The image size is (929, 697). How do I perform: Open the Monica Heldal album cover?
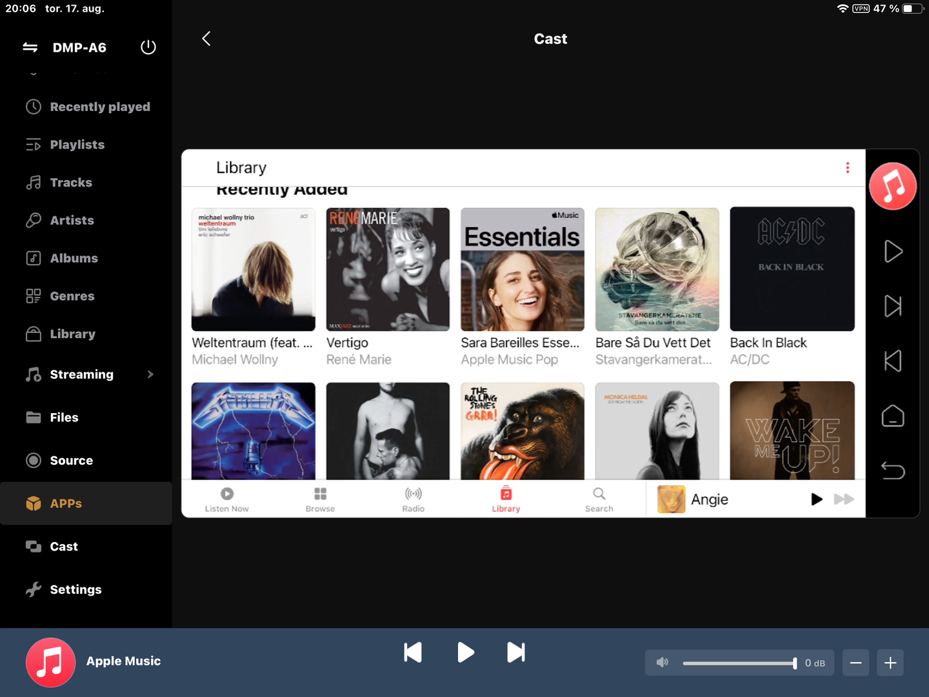(x=657, y=431)
